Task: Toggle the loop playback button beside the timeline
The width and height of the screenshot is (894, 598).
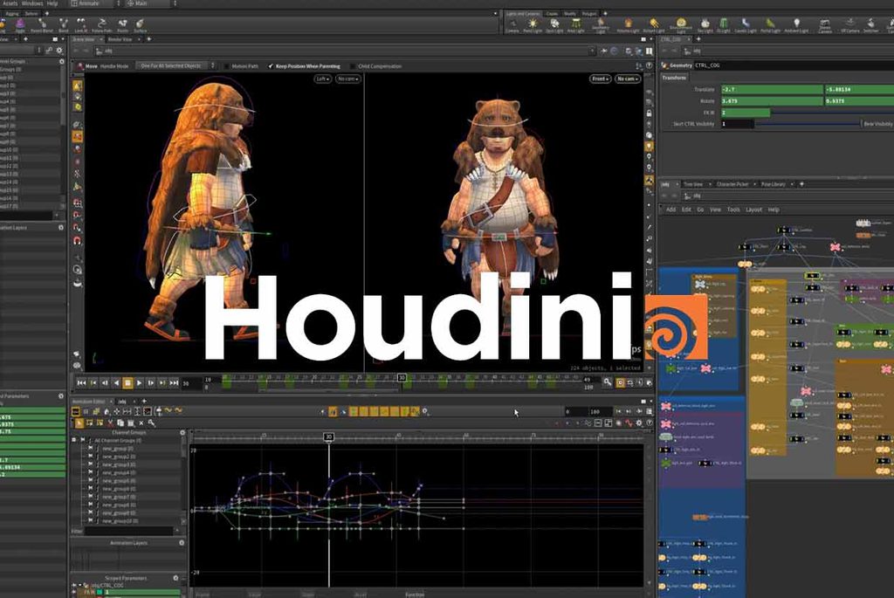Action: (x=630, y=382)
